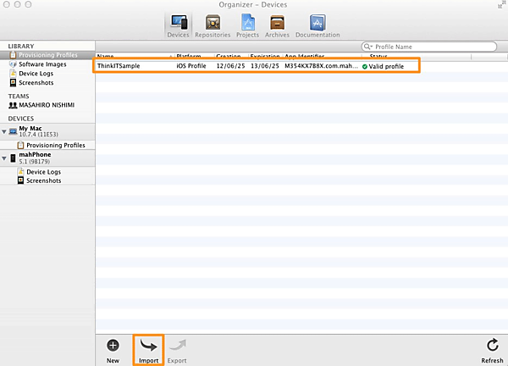Switch to the Repositories section
508x366 pixels.
[x=213, y=25]
